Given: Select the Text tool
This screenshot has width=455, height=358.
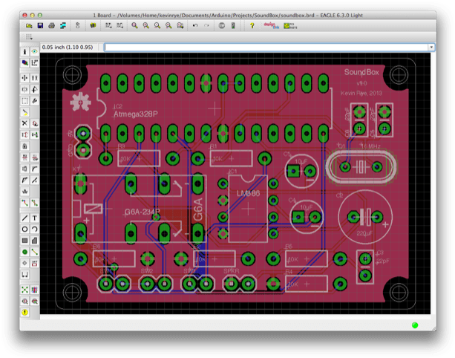Looking at the screenshot, I should click(x=35, y=218).
